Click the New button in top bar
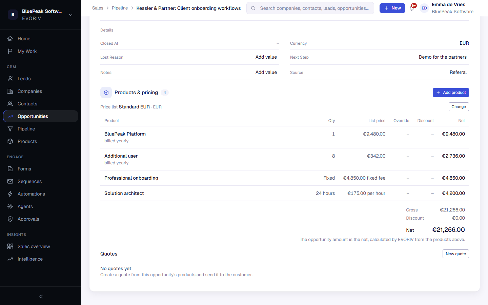 click(x=392, y=8)
